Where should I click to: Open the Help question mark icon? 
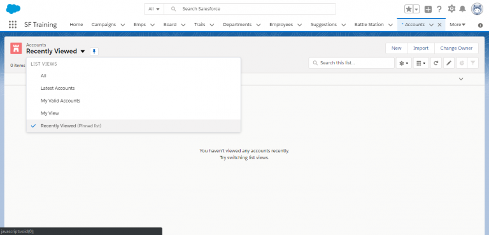pos(439,9)
